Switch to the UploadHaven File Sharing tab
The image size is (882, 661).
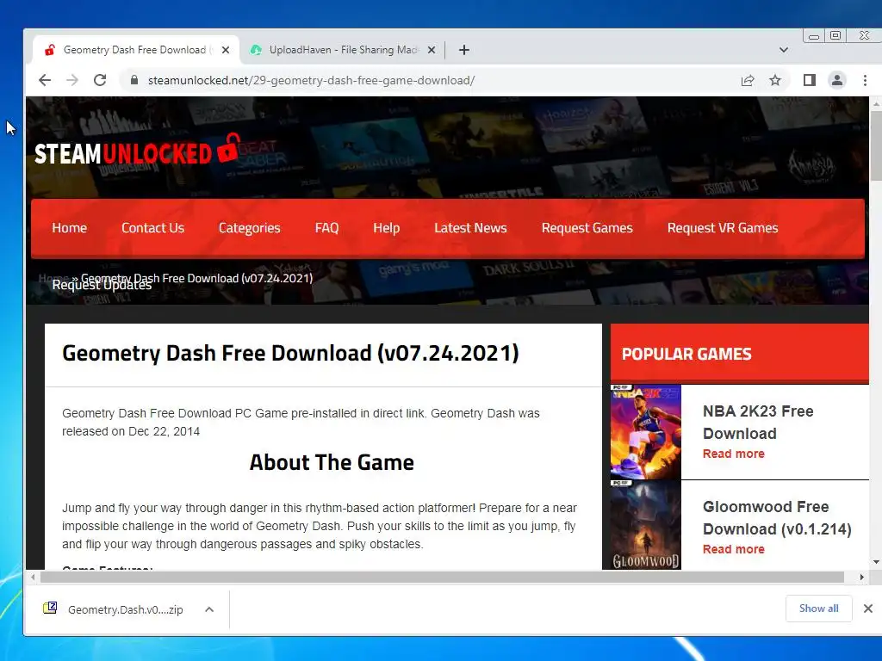[x=342, y=50]
